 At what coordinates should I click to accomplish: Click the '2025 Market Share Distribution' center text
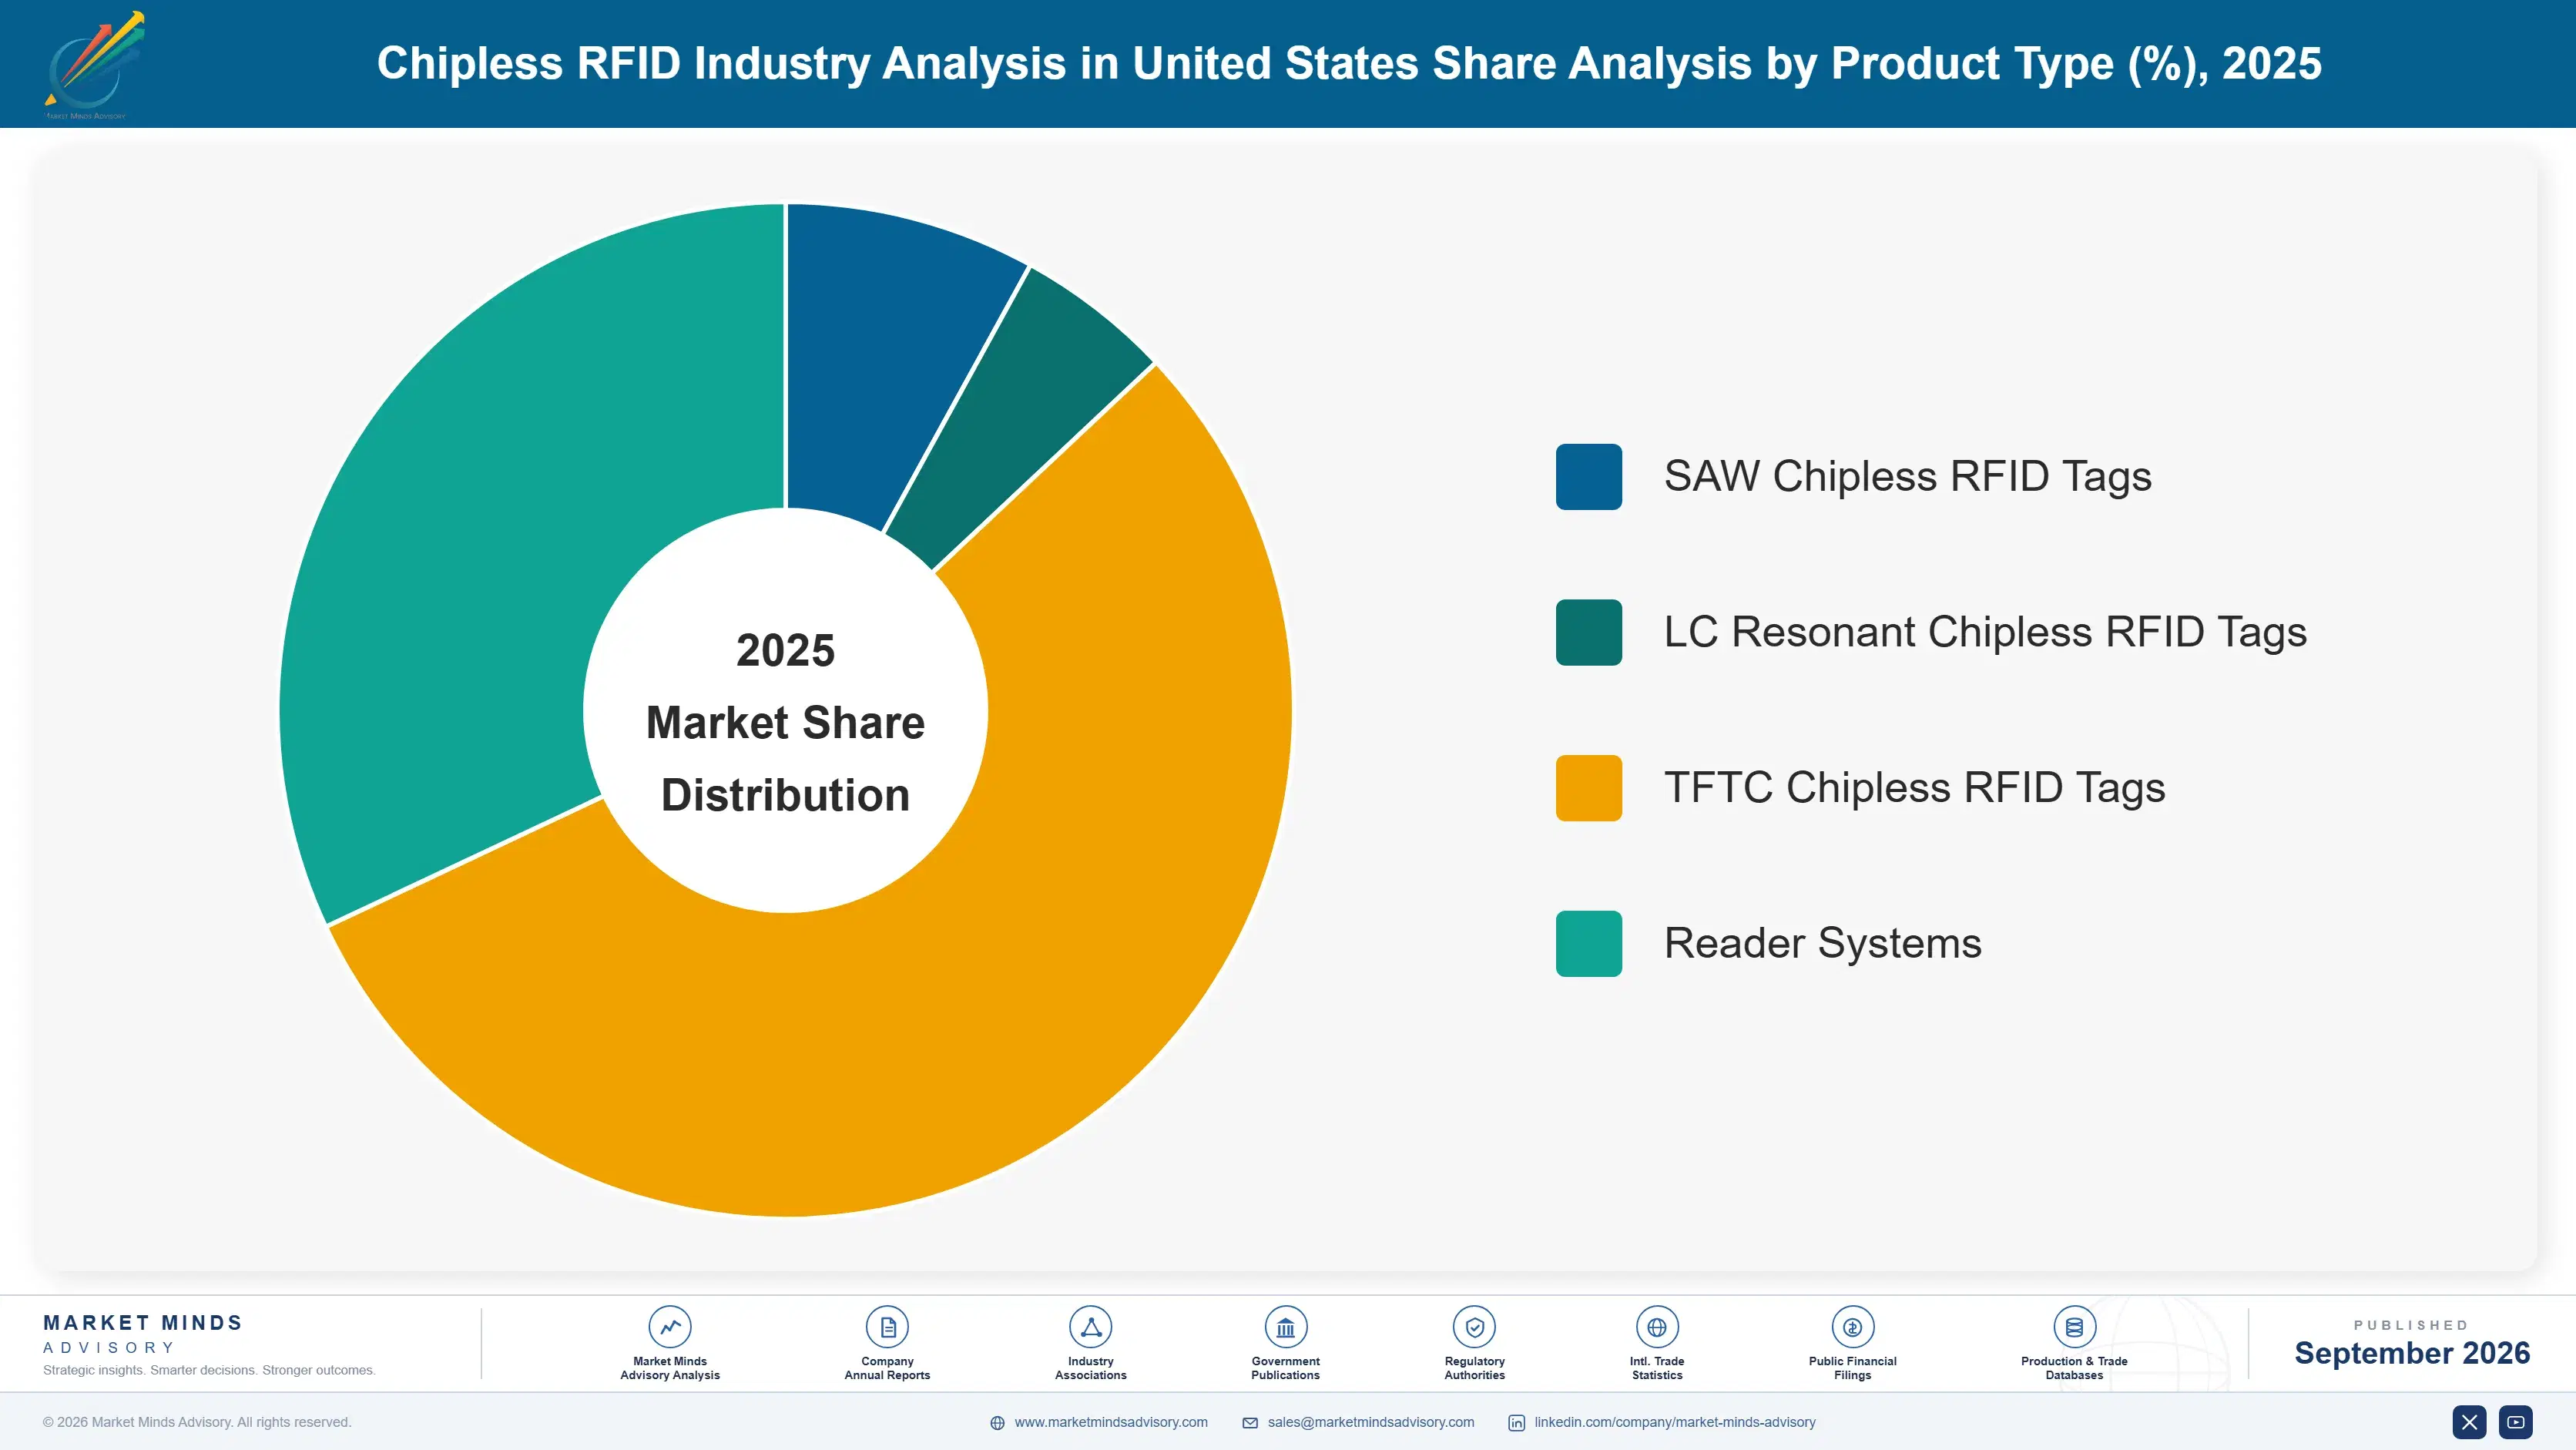tap(785, 722)
